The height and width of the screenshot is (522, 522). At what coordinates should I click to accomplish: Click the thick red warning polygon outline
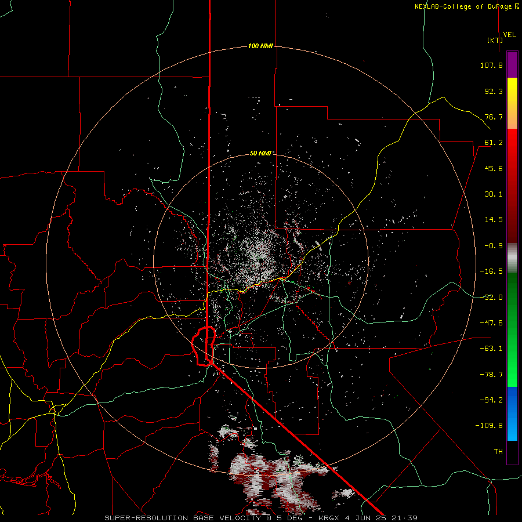click(204, 347)
